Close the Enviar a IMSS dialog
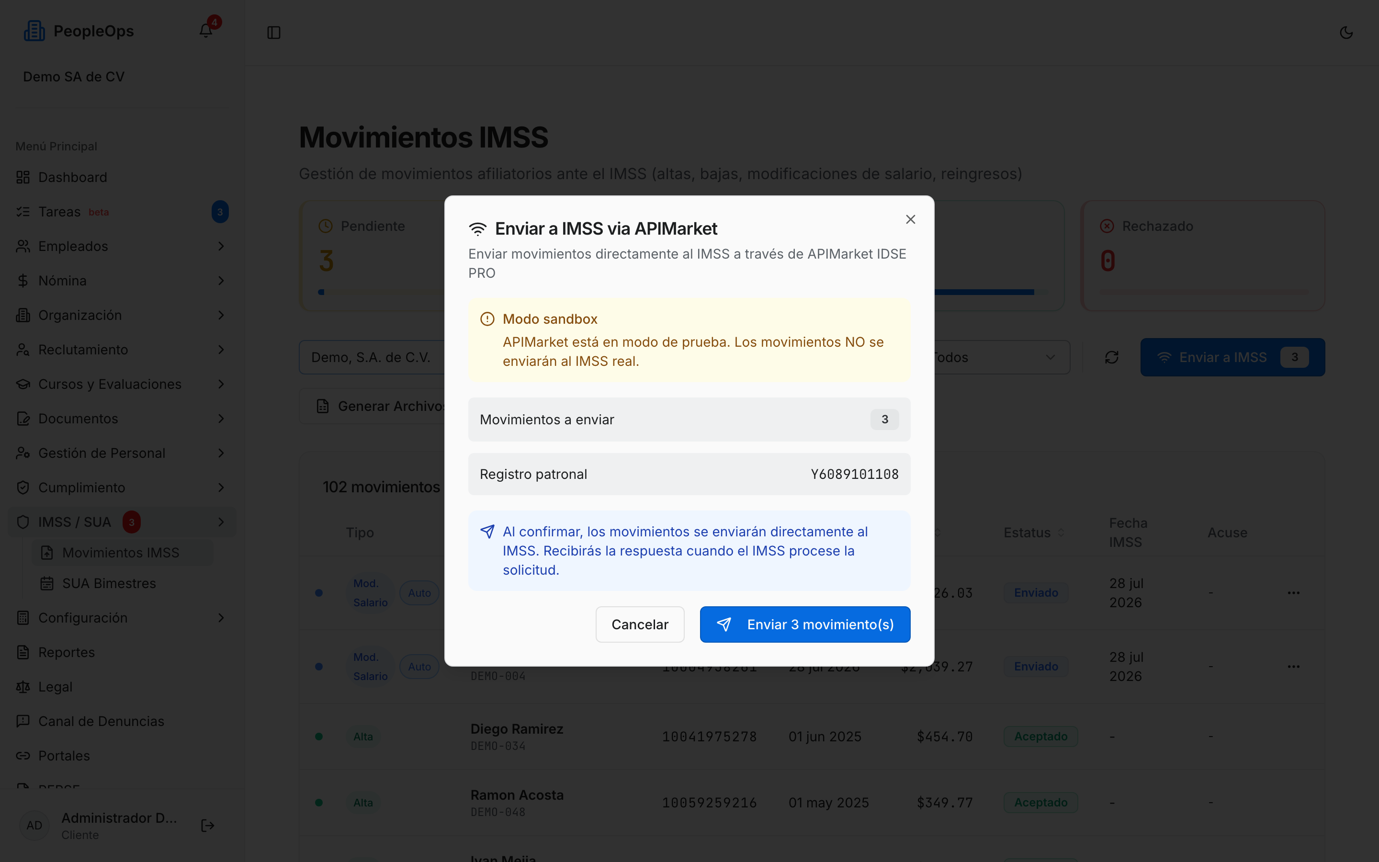1379x862 pixels. coord(911,219)
